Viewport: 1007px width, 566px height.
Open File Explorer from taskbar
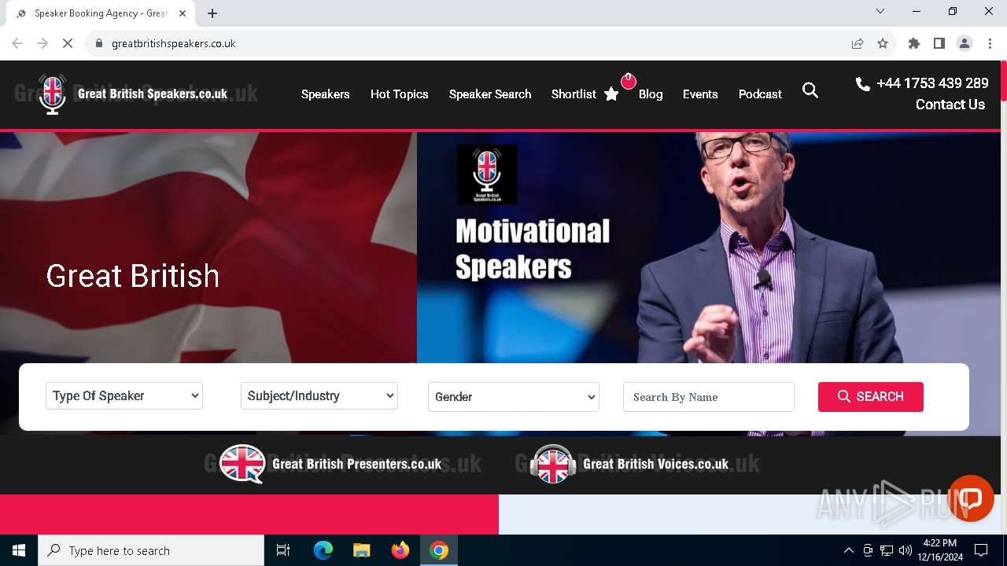coord(361,550)
